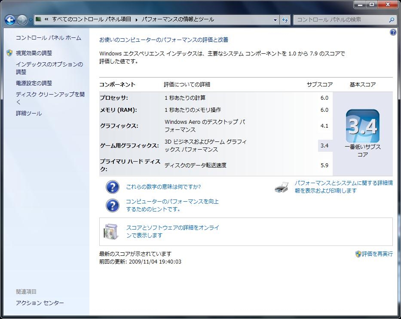401x319 pixels.
Task: Open the recent pages dropdown arrow beside navigation buttons
Action: 31,20
